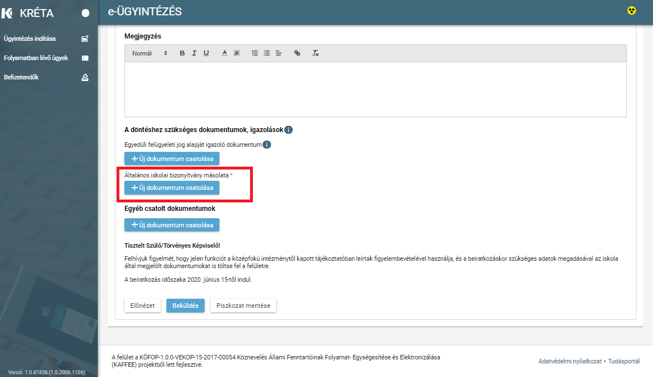
Task: Click 'Tisztelt Szülő/Törvényes Képviselő!' heading
Action: point(172,245)
